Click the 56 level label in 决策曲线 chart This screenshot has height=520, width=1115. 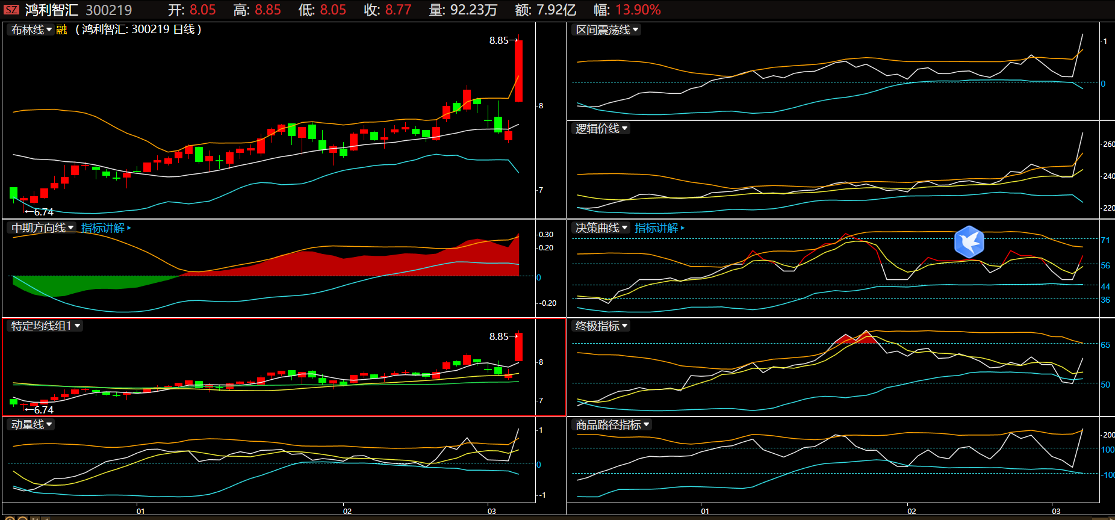tap(1105, 265)
